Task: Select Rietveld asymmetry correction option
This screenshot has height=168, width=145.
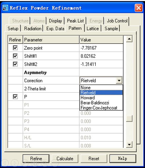Action: point(101,92)
